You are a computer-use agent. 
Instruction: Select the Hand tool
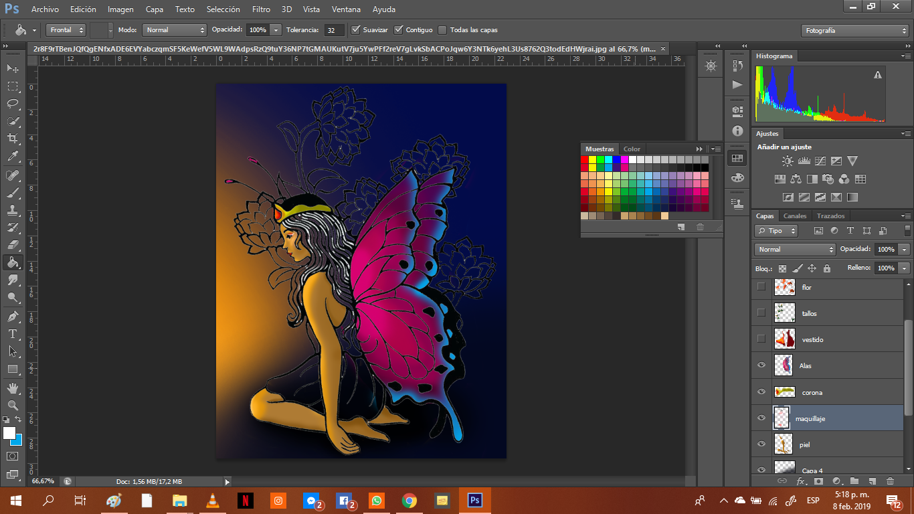pyautogui.click(x=13, y=388)
